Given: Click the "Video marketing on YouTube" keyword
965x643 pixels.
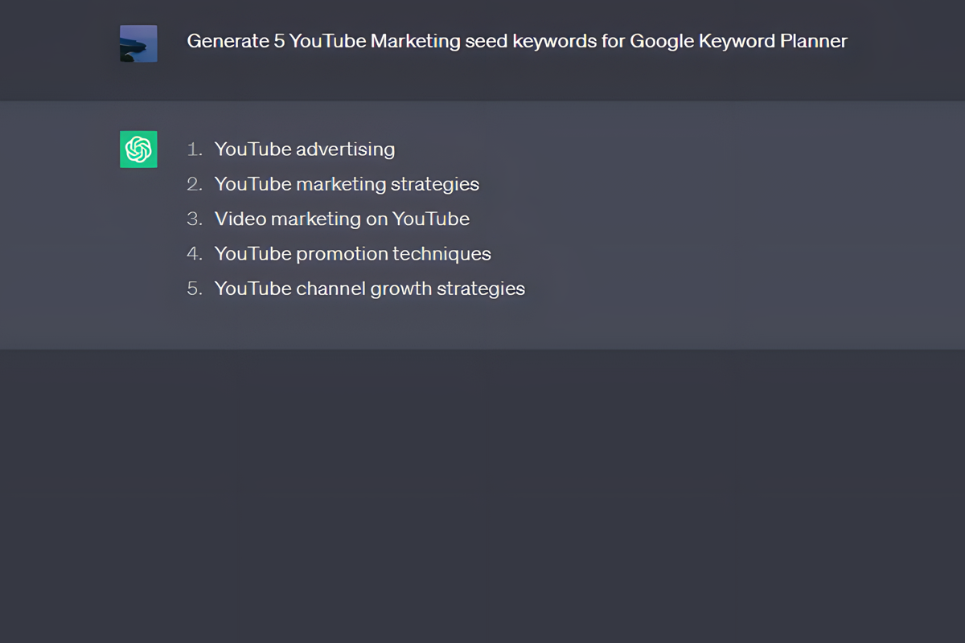Looking at the screenshot, I should click(x=342, y=219).
